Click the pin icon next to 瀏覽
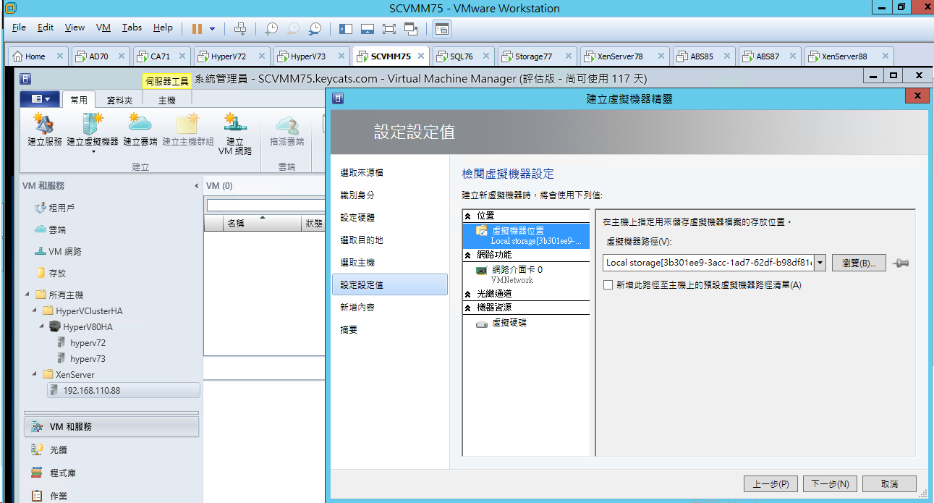Screen dimensions: 934x503 pyautogui.click(x=901, y=263)
